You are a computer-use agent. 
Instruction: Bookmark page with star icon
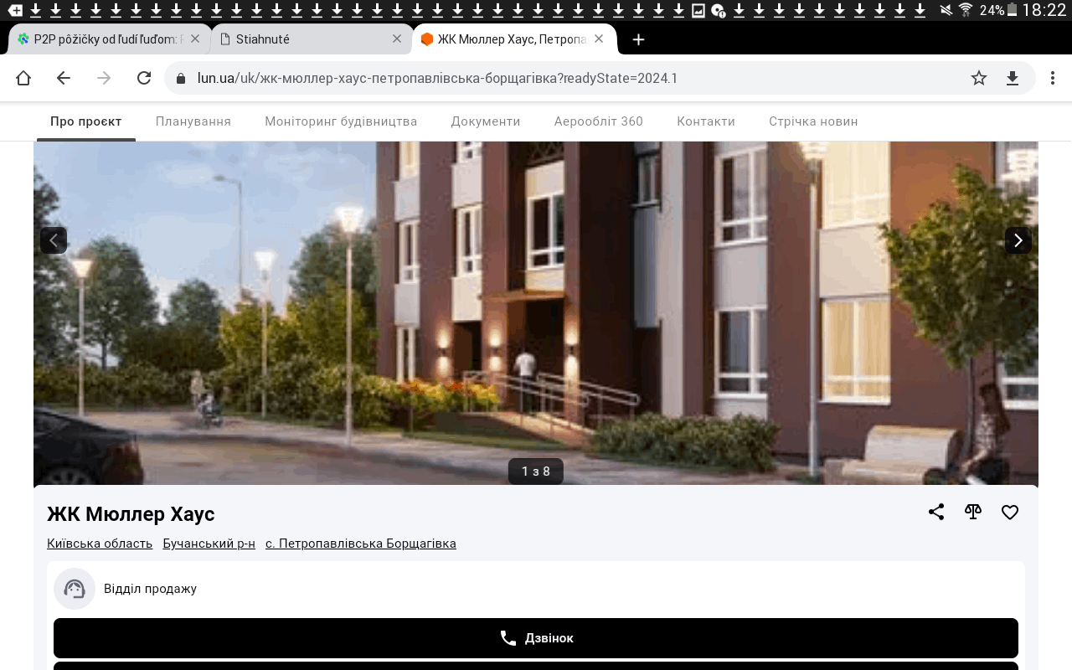(979, 78)
